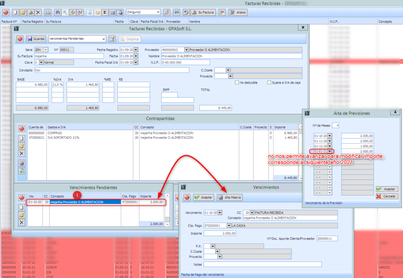Screen dimensions: 403x278
Task: Open the Cta. Pago account dropdown
Action: point(228,225)
